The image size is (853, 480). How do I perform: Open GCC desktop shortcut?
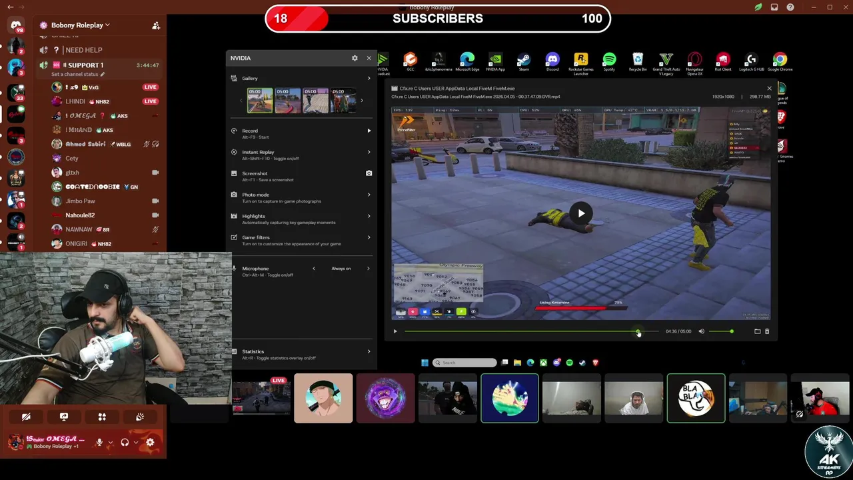(x=410, y=63)
